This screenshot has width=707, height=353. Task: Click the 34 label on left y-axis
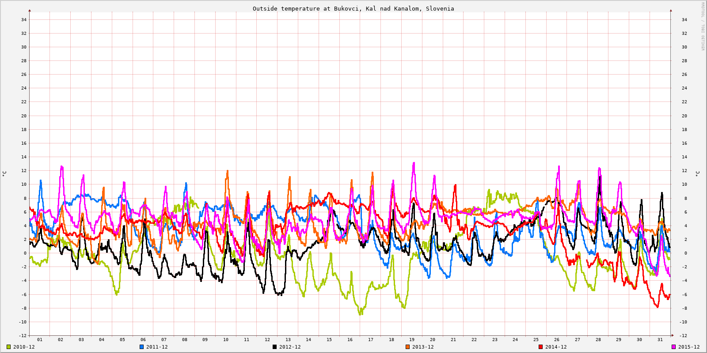[x=24, y=19]
